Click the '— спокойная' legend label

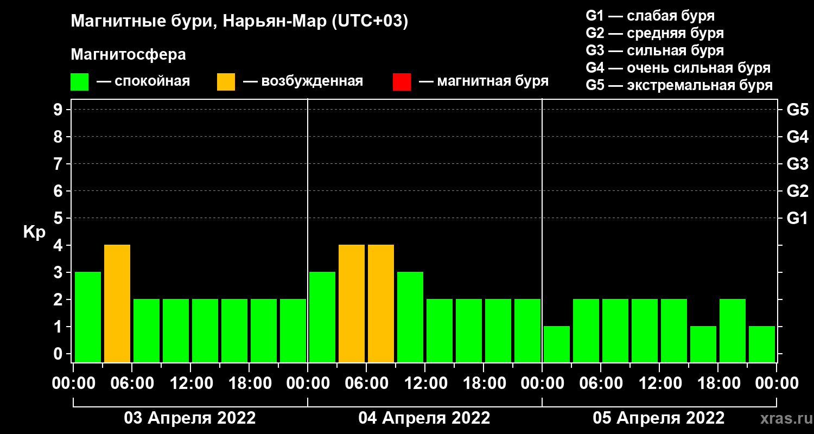coord(143,81)
